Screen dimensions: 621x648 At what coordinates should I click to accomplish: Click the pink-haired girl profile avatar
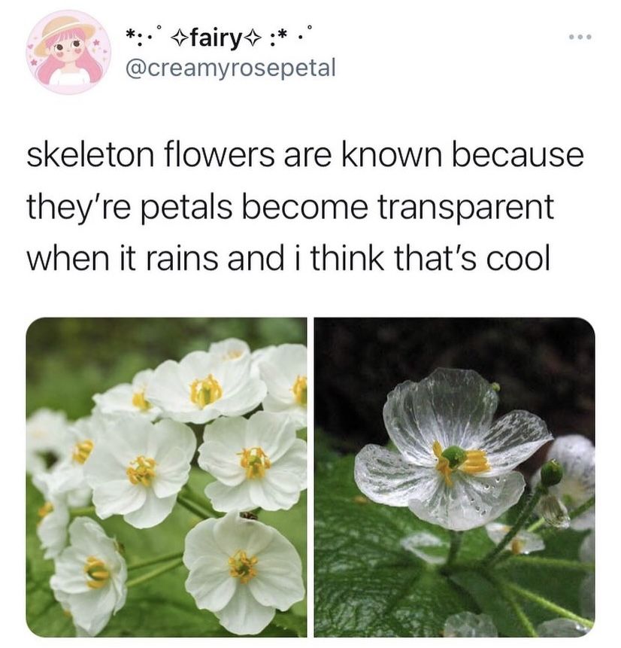(x=69, y=52)
